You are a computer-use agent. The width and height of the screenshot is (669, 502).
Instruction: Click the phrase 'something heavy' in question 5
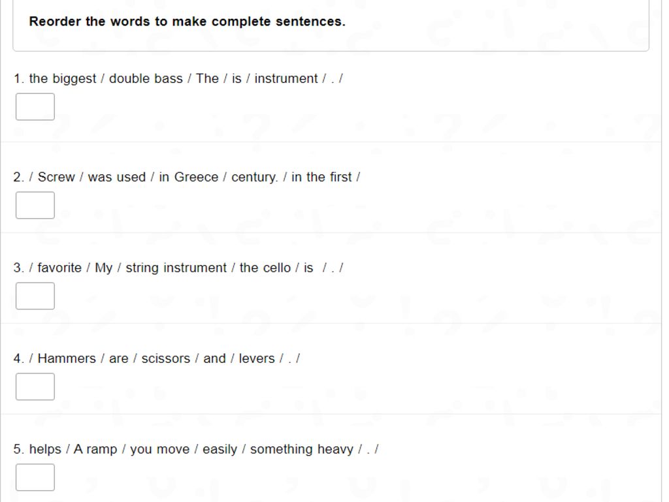pyautogui.click(x=302, y=450)
